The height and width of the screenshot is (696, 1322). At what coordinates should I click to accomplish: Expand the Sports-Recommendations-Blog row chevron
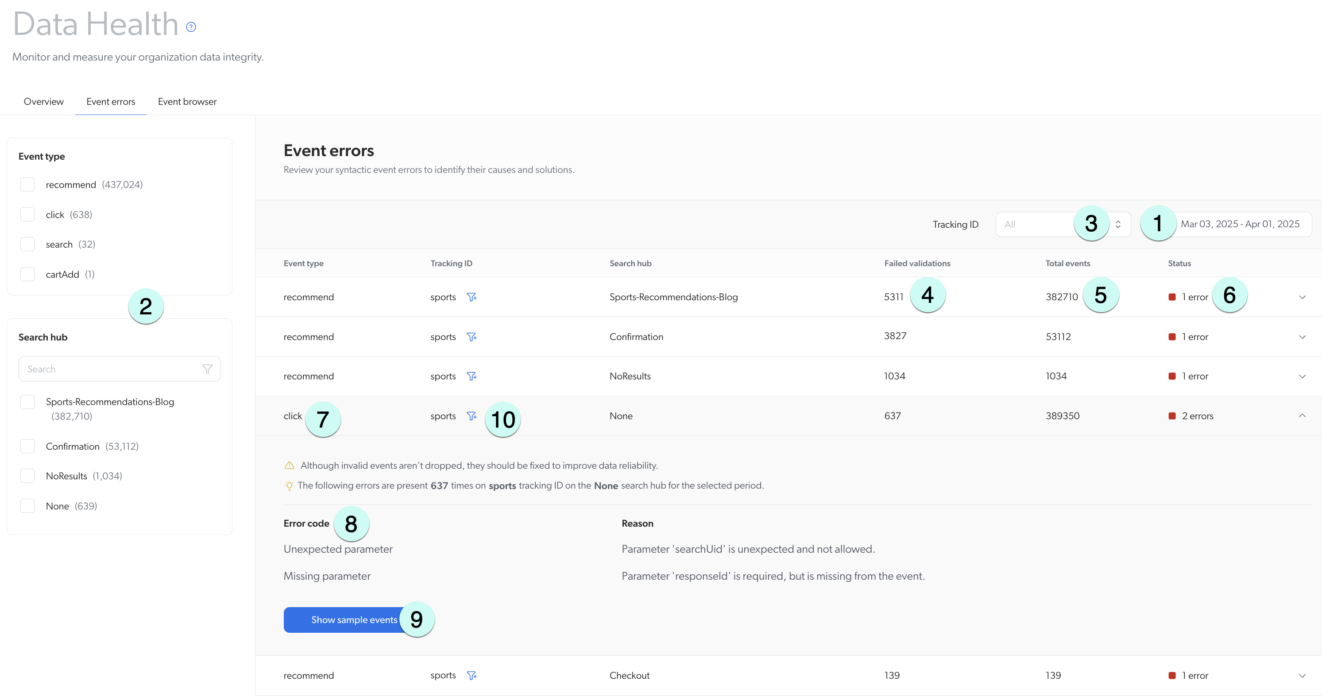coord(1302,297)
